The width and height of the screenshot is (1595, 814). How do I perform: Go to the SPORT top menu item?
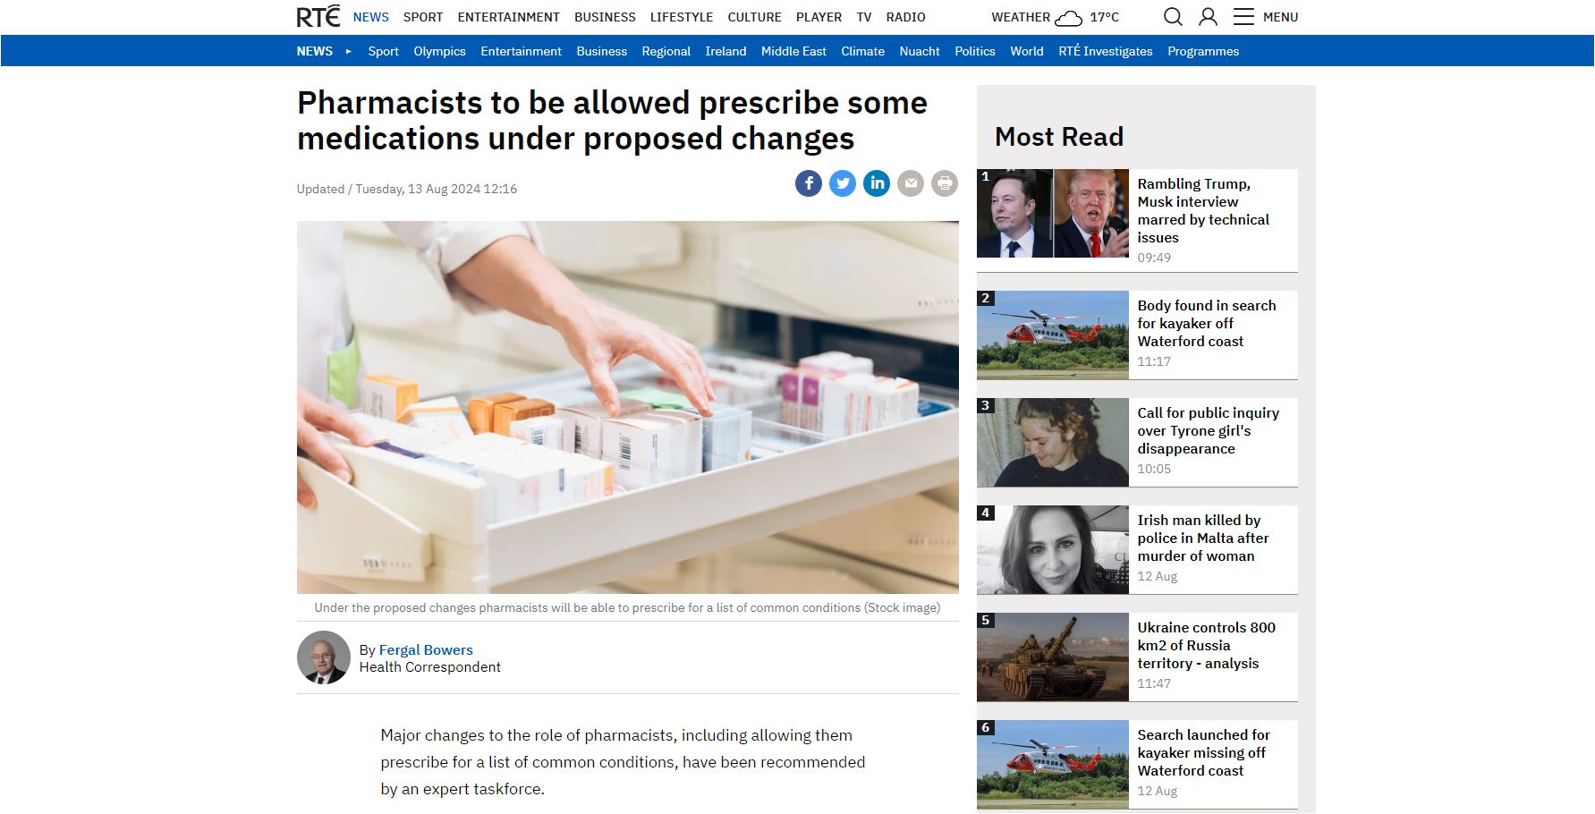[423, 17]
